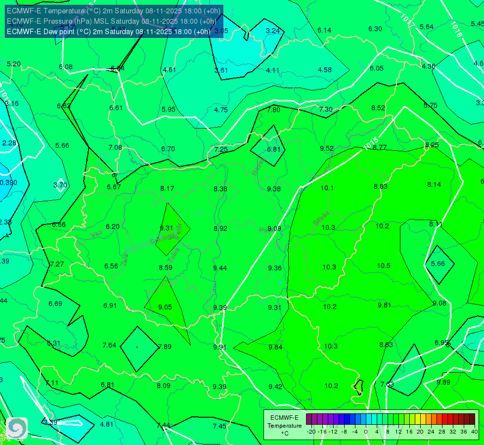Click the 7.80 temperature value
This screenshot has width=484, height=445.
coord(273,110)
